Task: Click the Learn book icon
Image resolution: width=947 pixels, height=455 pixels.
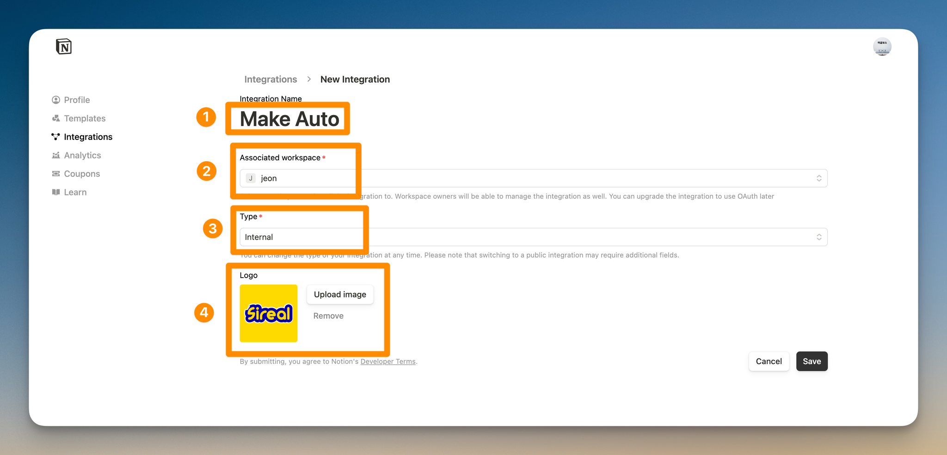Action: 56,192
